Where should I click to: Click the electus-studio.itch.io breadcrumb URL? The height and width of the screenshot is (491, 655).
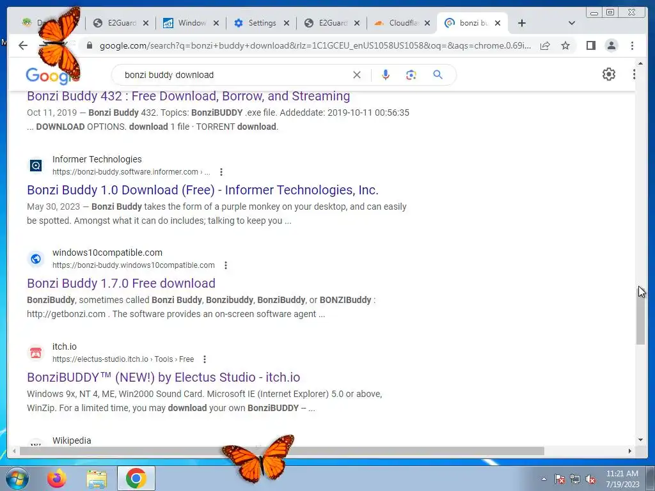click(x=123, y=359)
